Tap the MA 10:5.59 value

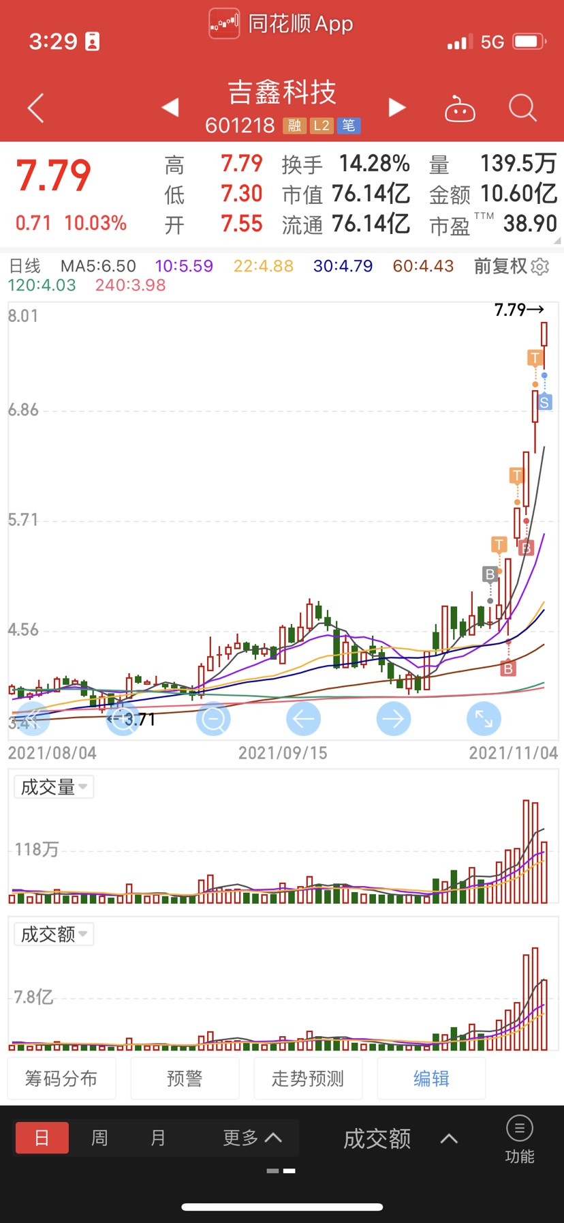(x=184, y=266)
